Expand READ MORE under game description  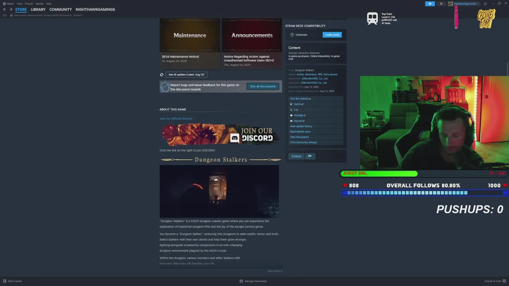[275, 271]
